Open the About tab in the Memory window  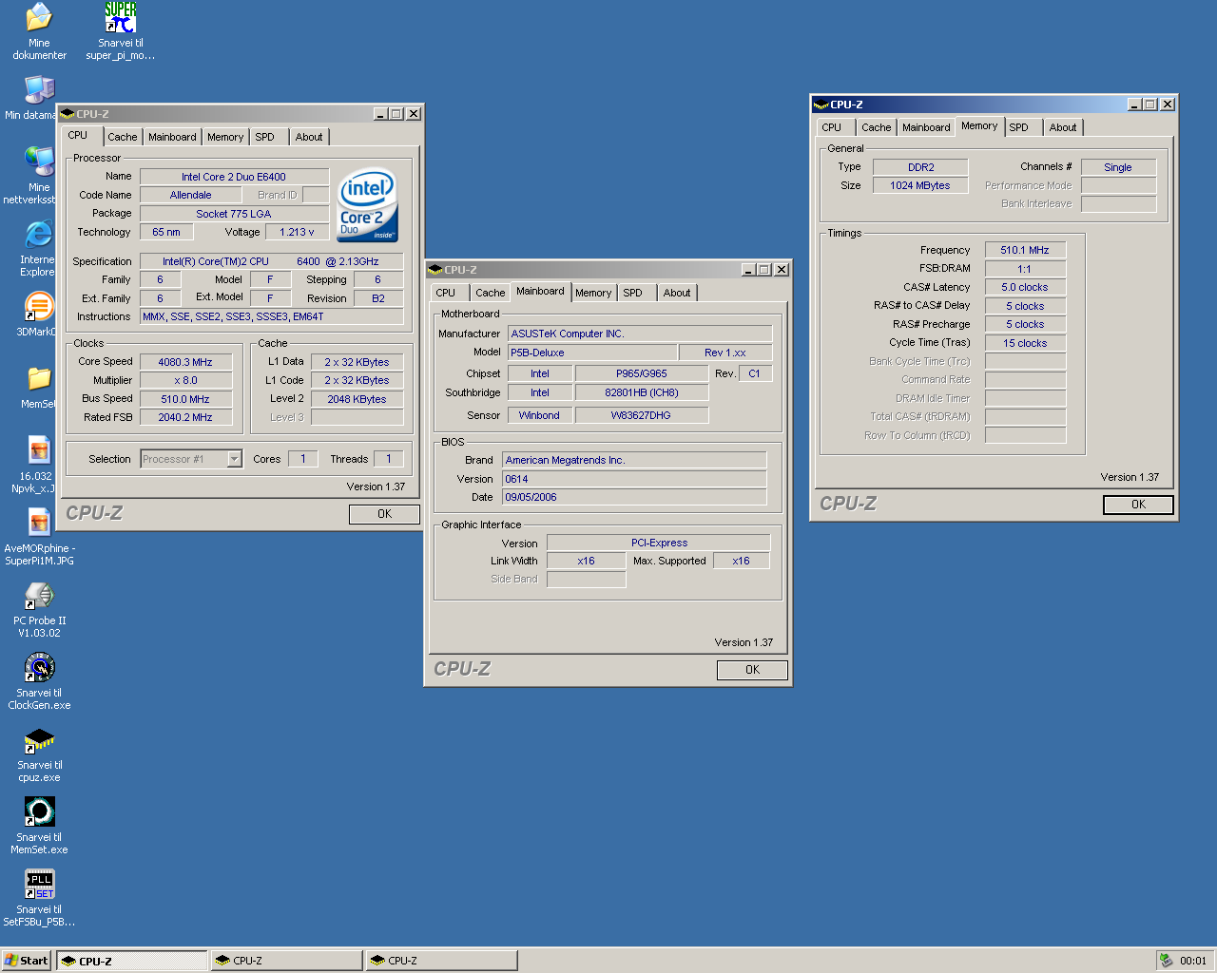[1063, 127]
